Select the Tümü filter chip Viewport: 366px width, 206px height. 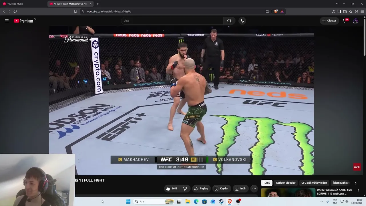[266, 183]
